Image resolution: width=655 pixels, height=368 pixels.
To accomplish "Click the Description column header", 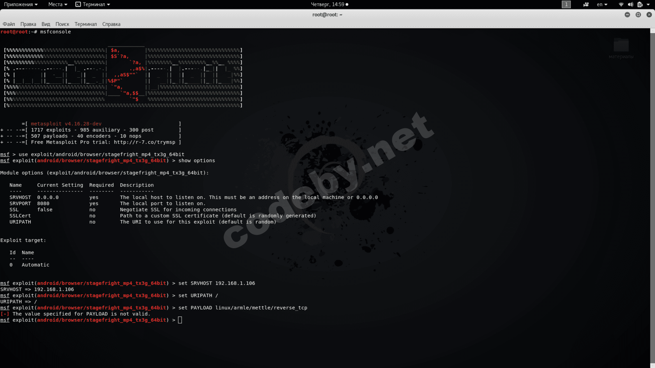I will [137, 185].
